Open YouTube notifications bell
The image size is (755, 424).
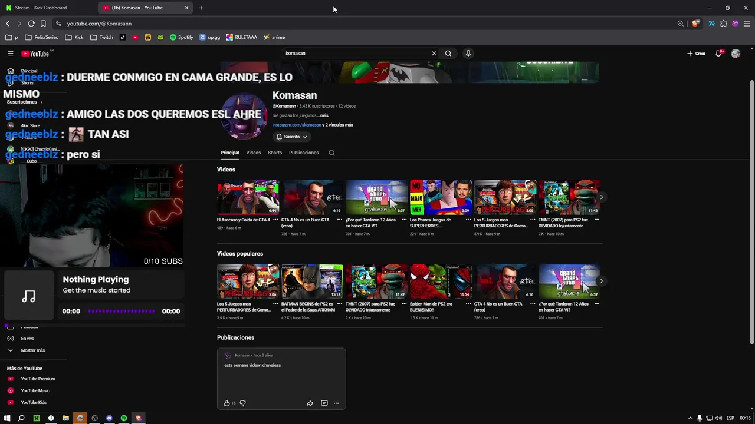coord(719,54)
